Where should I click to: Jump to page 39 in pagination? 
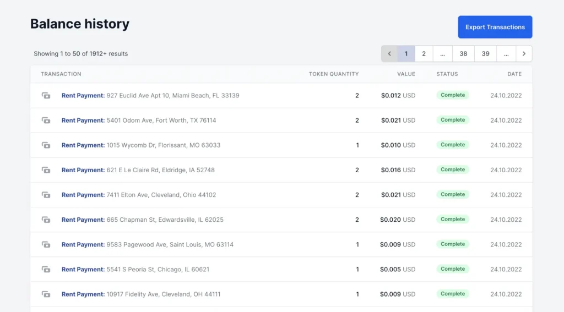[x=485, y=54]
